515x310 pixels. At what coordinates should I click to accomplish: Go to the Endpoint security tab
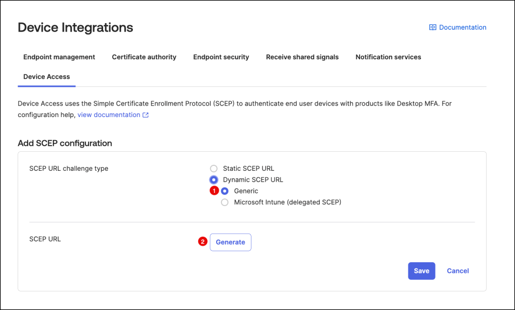tap(221, 57)
